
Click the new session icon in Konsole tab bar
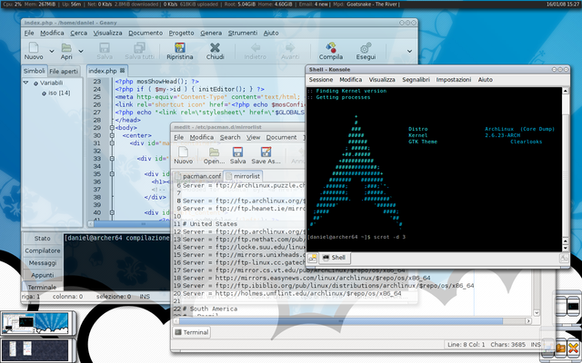[313, 258]
